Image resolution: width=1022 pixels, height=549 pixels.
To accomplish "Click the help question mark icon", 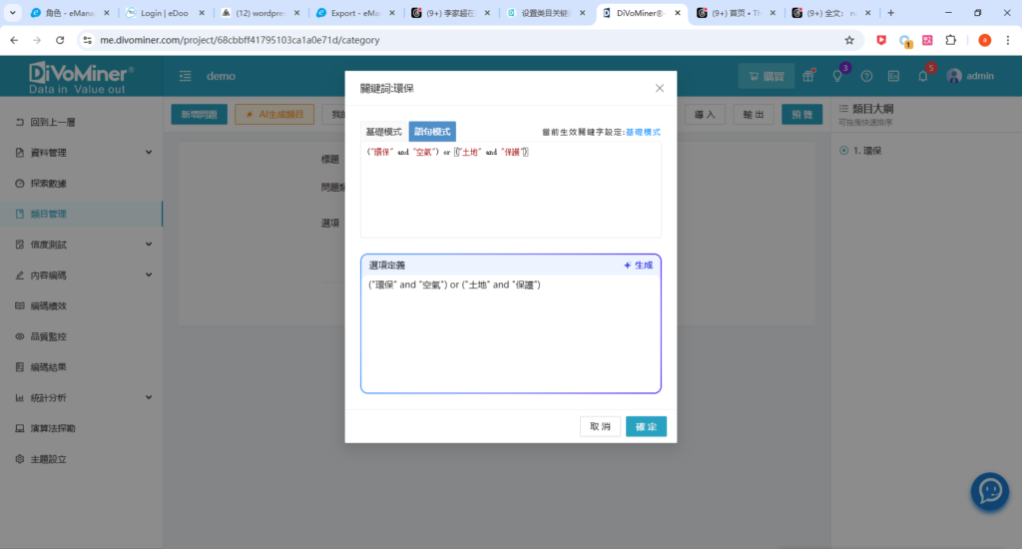I will point(866,77).
